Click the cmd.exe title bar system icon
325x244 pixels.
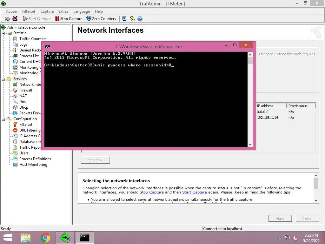[x=48, y=47]
